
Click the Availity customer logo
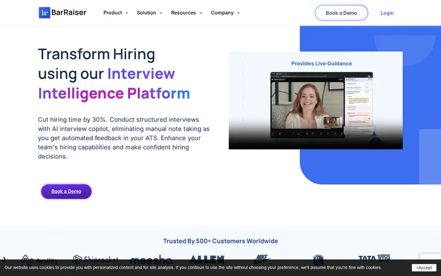coord(39,259)
